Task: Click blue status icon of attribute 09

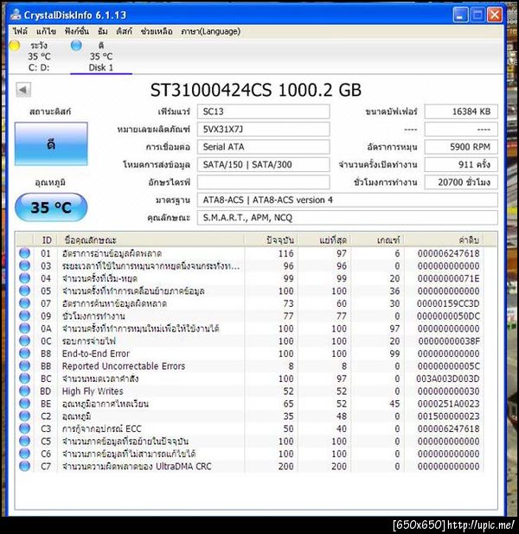Action: (x=24, y=315)
